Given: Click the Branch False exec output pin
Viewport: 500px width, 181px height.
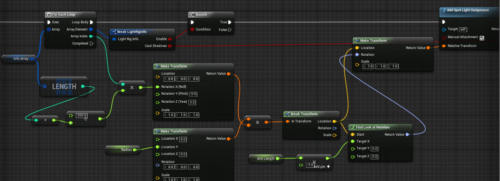Looking at the screenshot, I should click(230, 30).
